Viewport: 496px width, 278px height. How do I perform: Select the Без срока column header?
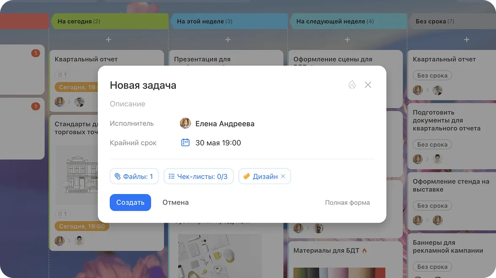click(434, 21)
